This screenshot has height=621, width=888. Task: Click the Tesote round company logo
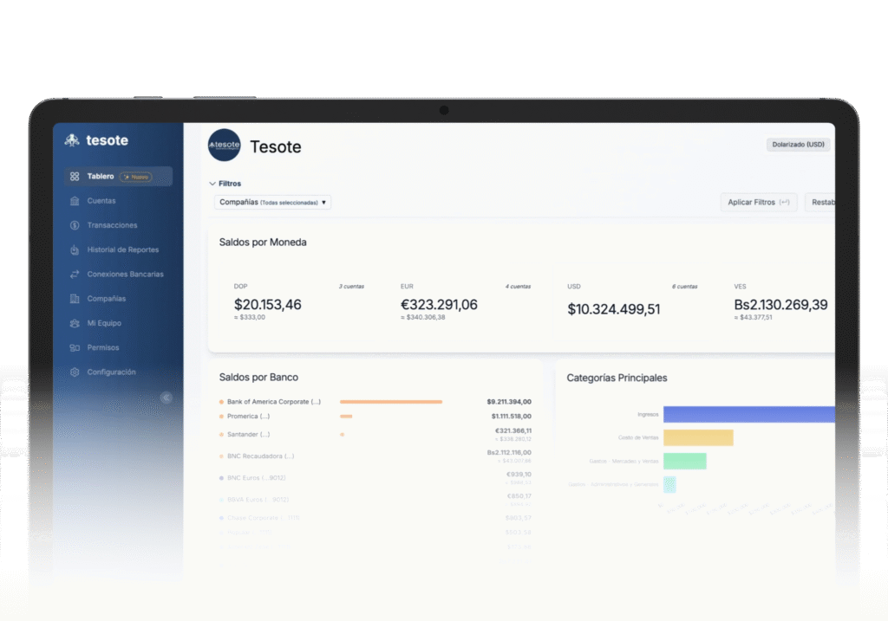pos(225,146)
